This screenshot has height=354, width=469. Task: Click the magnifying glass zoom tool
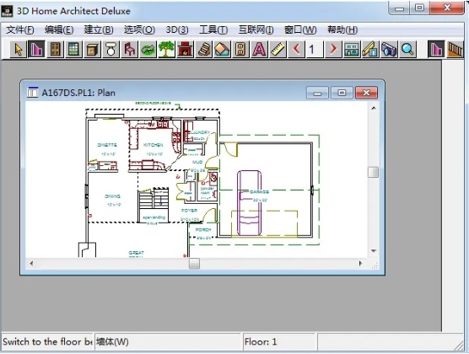point(407,50)
